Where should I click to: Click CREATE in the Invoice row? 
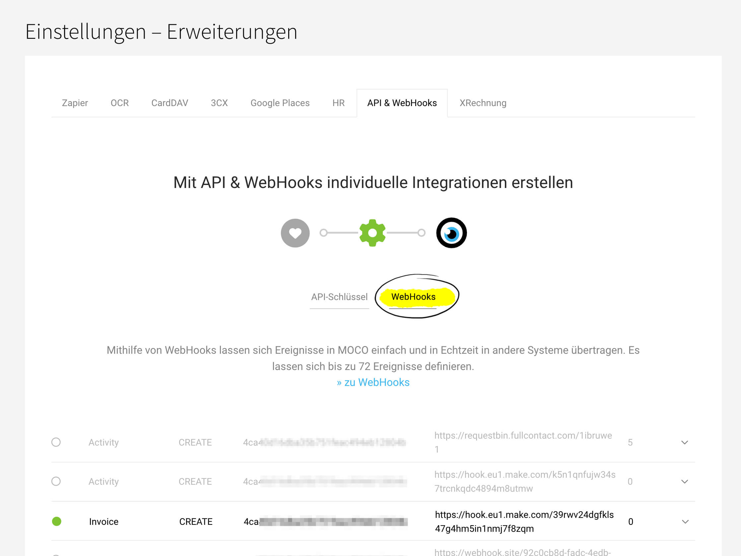(x=196, y=522)
